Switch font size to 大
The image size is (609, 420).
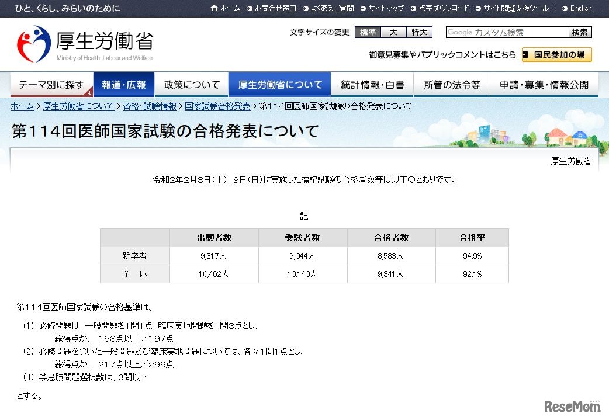coord(393,33)
